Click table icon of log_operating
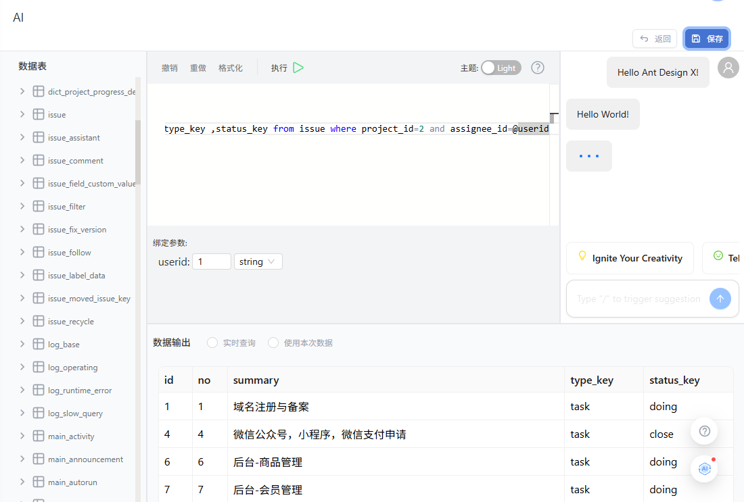This screenshot has height=502, width=744. point(39,368)
